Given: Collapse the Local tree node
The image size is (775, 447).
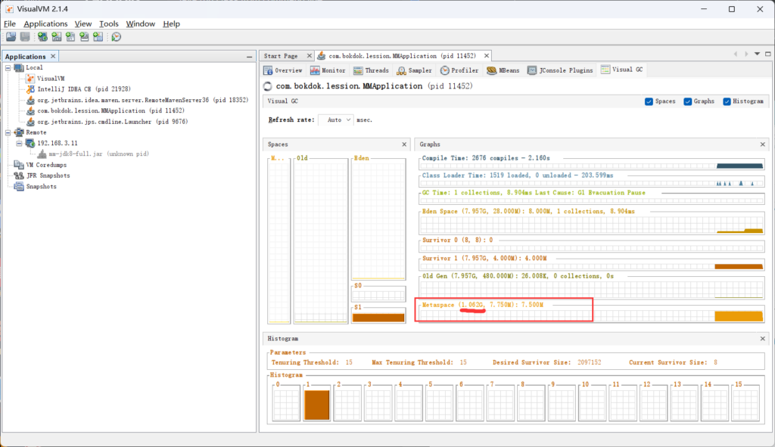Looking at the screenshot, I should pyautogui.click(x=8, y=67).
